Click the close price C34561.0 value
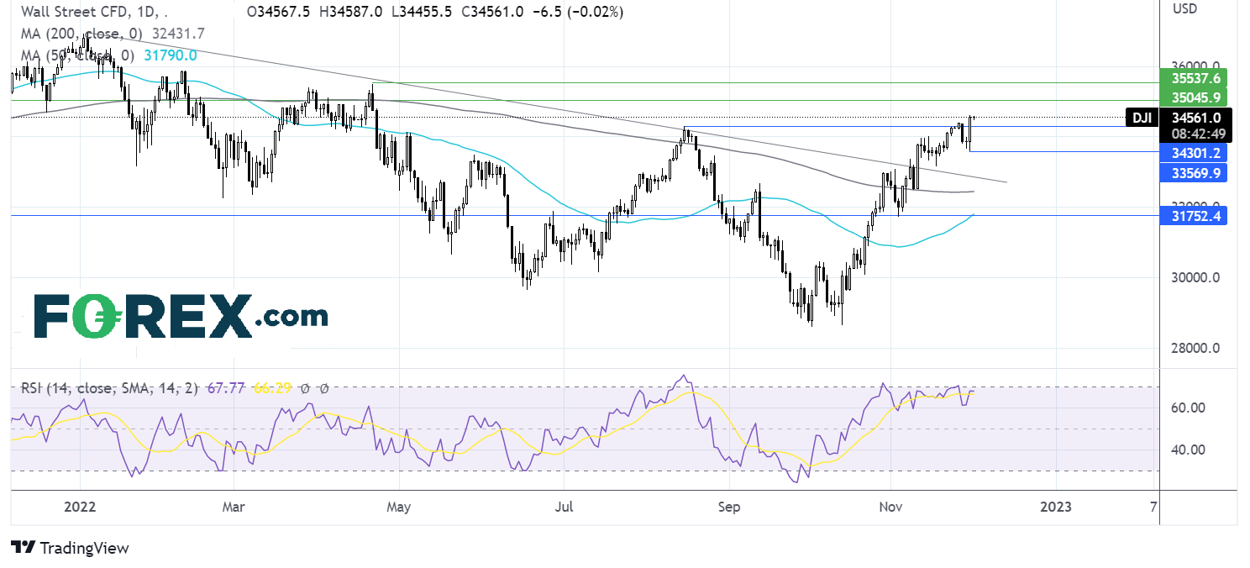 click(492, 13)
